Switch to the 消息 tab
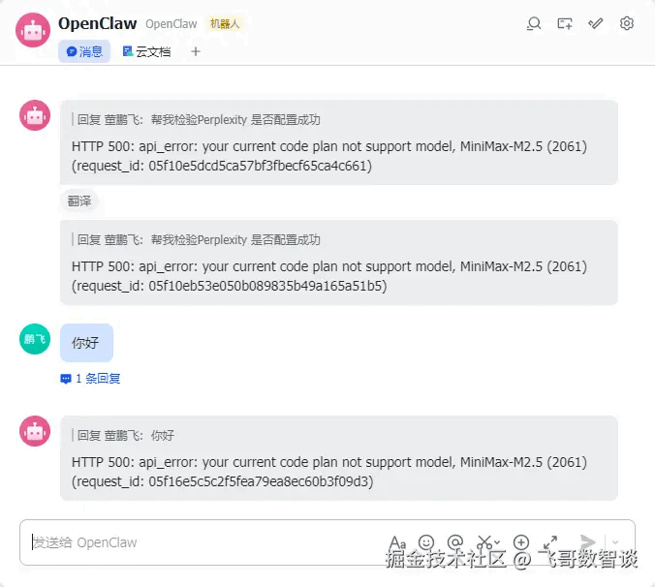Image resolution: width=655 pixels, height=587 pixels. 84,51
